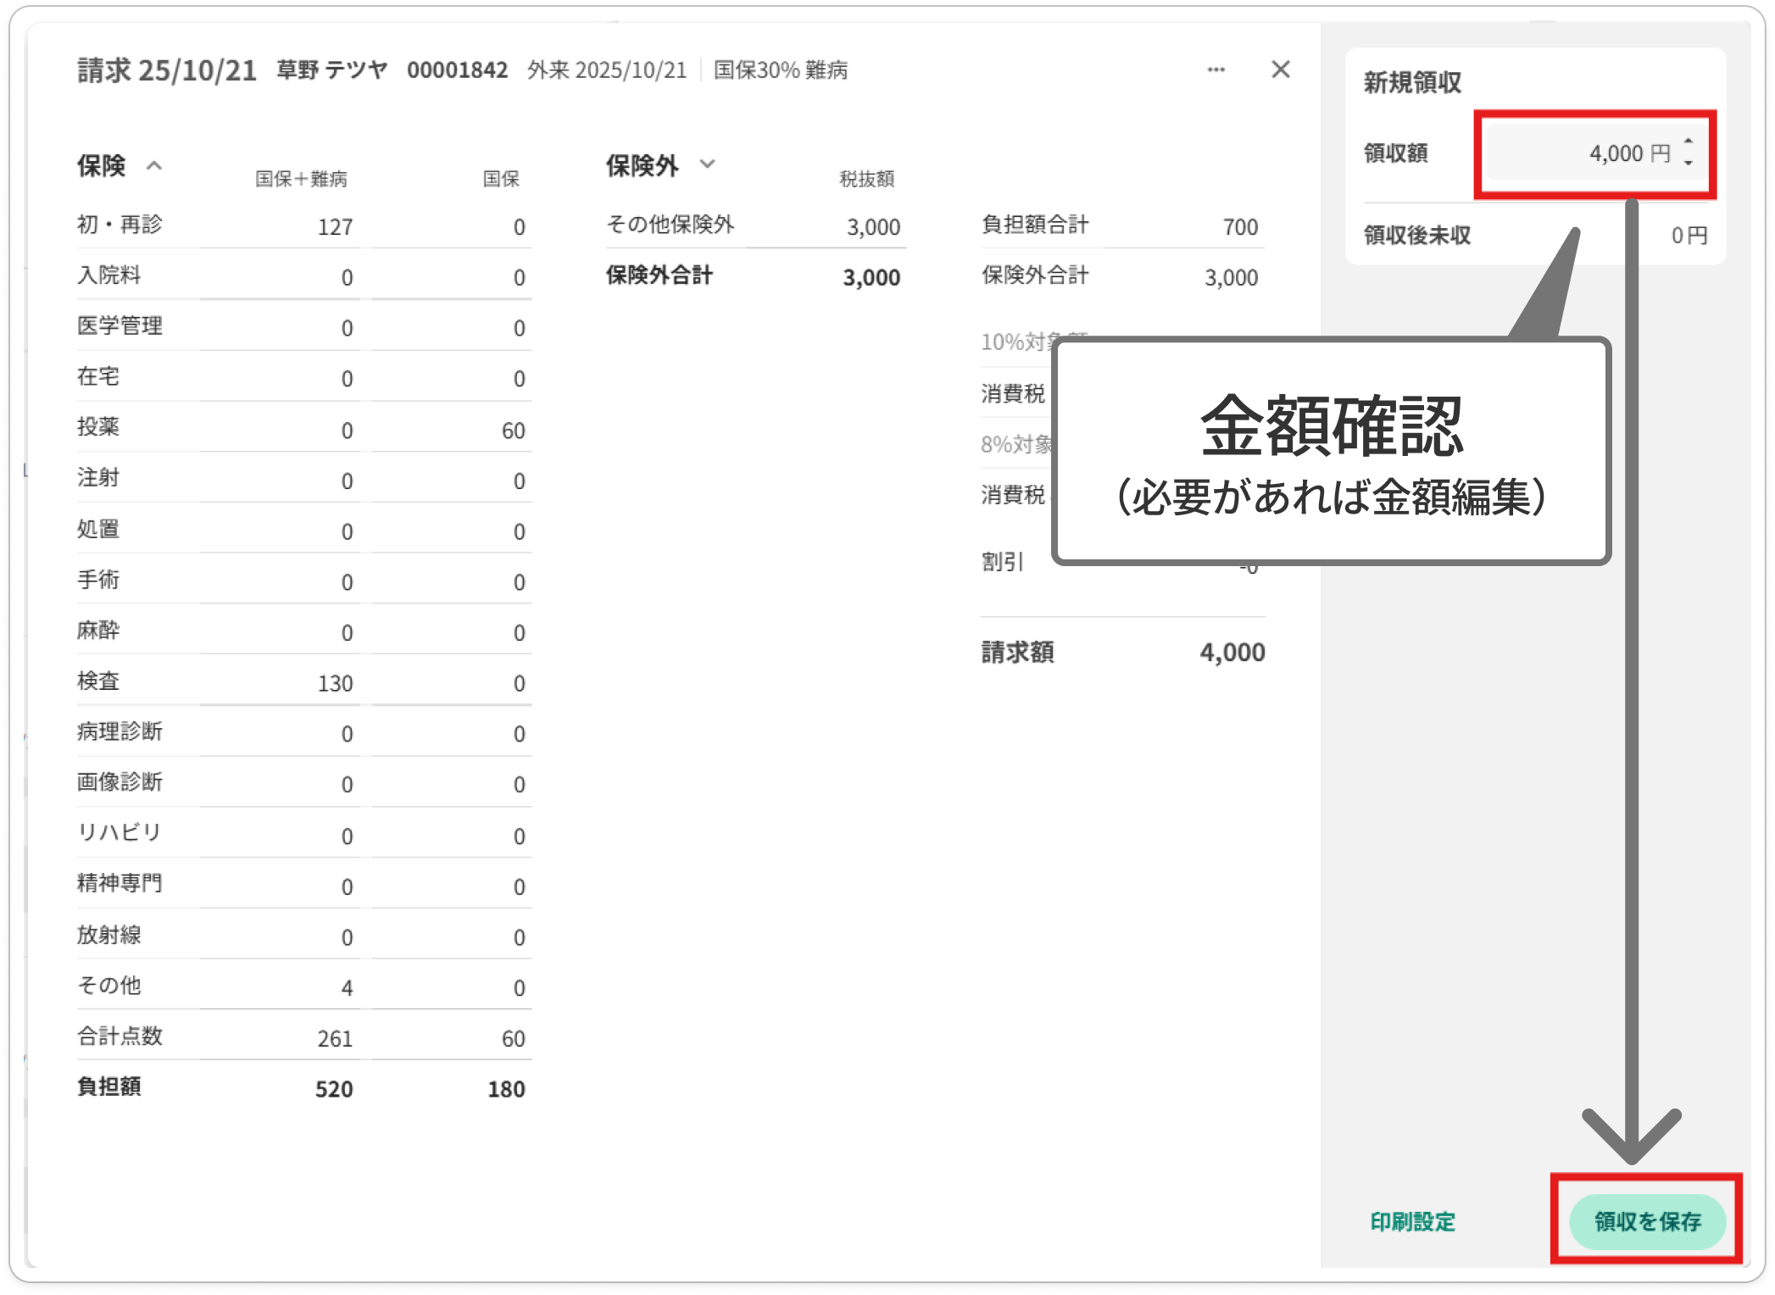
Task: Click the 入院料 row label
Action: [109, 275]
